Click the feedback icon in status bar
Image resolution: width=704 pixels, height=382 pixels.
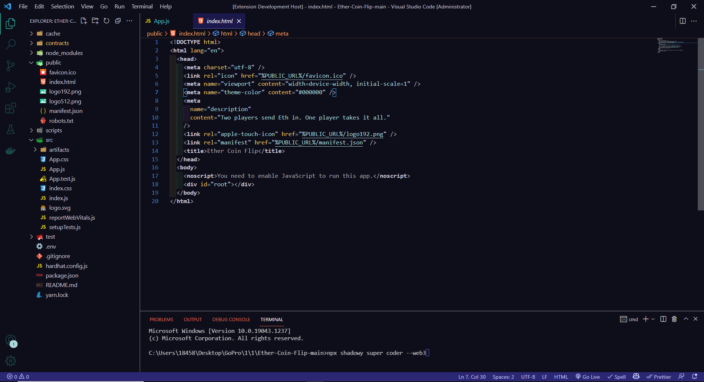coord(681,377)
